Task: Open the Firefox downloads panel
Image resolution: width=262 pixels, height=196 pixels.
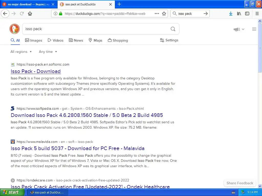Action: pyautogui.click(x=231, y=14)
